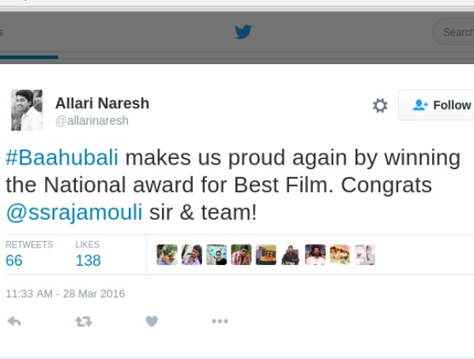Reply to the tweet with arrow icon
This screenshot has height=359, width=474.
tap(13, 321)
